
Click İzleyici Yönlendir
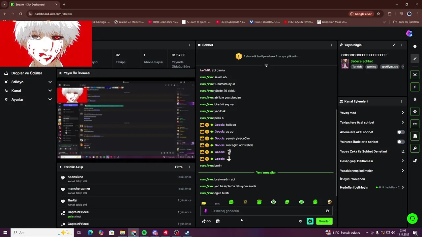[352, 179]
